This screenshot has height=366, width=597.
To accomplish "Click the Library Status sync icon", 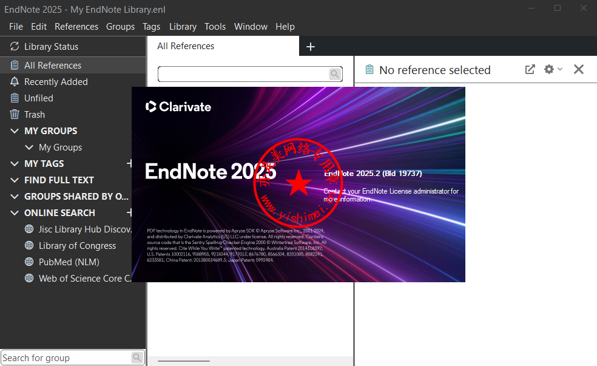I will [x=15, y=47].
